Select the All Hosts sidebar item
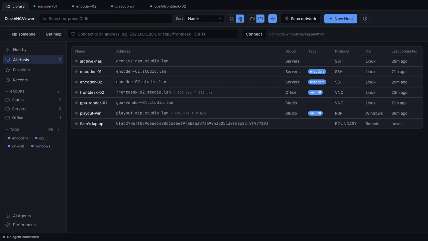 point(33,60)
